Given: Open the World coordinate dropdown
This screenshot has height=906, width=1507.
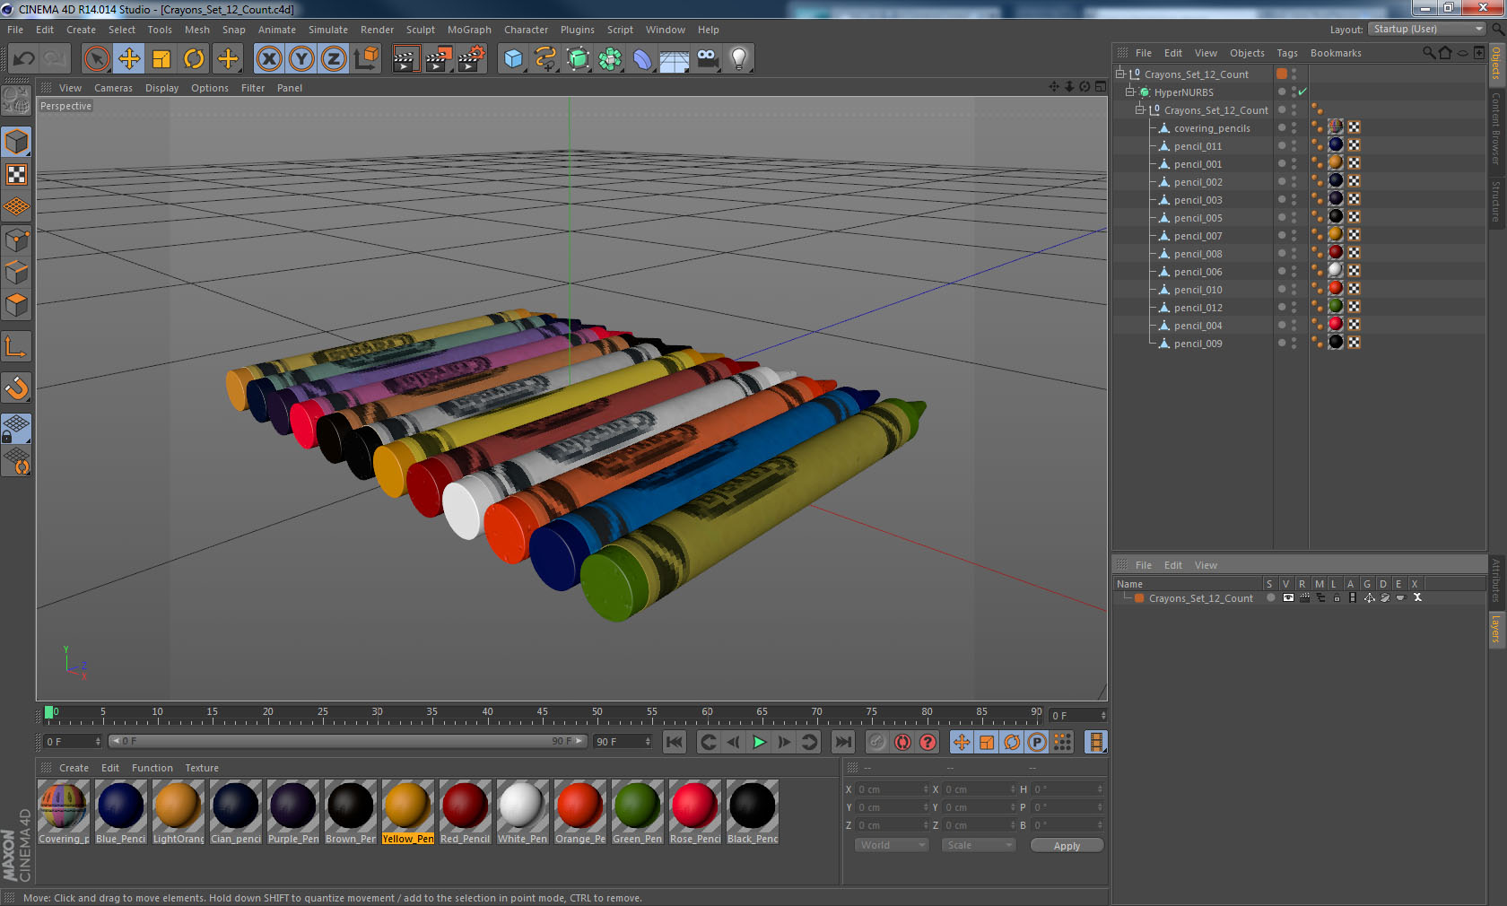Looking at the screenshot, I should tap(891, 845).
